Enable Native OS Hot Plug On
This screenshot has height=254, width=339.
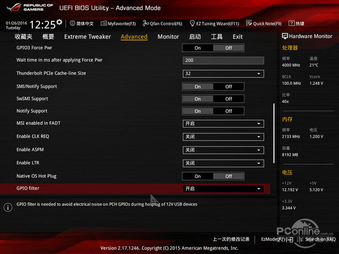tap(198, 176)
